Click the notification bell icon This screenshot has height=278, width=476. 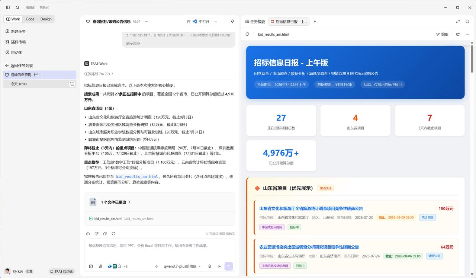pos(232,22)
